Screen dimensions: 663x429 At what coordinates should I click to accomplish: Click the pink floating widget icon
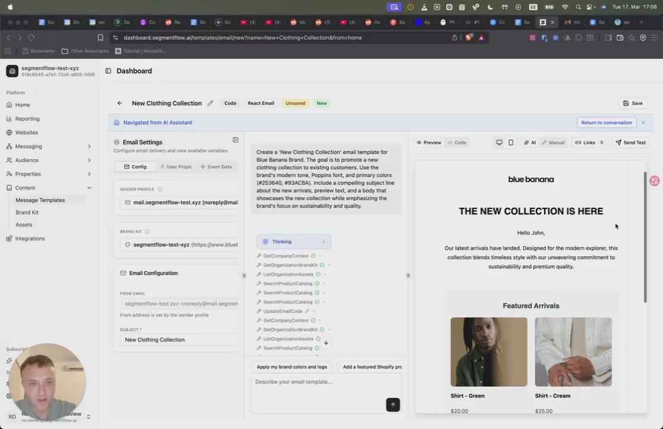pos(655,181)
